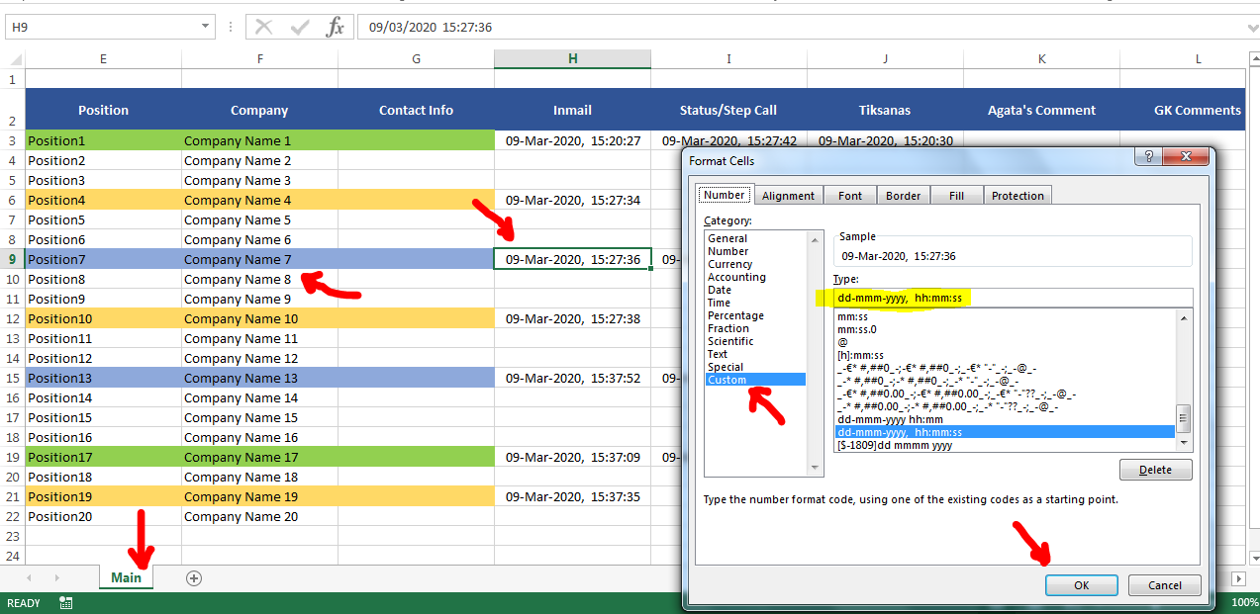Select row 9 header
This screenshot has height=614, width=1260.
coord(13,259)
